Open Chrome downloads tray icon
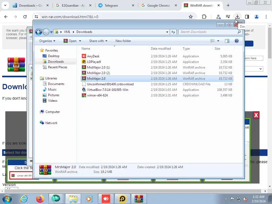 click(237, 17)
